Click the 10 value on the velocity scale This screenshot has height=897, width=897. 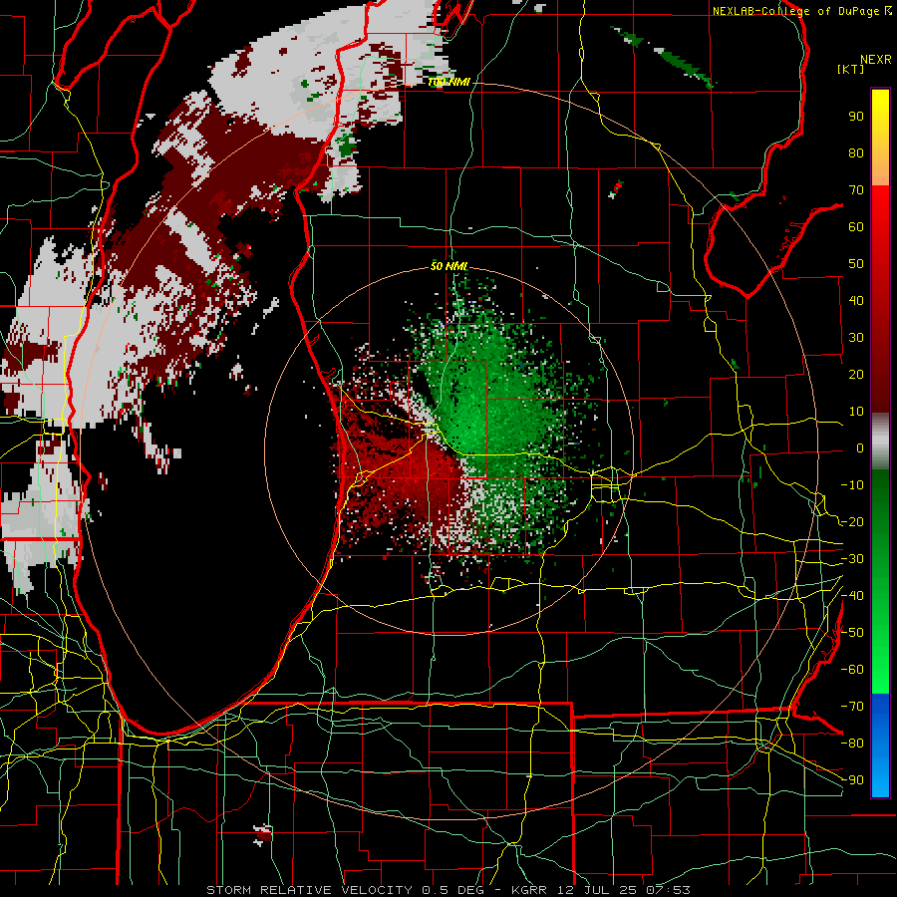[856, 412]
